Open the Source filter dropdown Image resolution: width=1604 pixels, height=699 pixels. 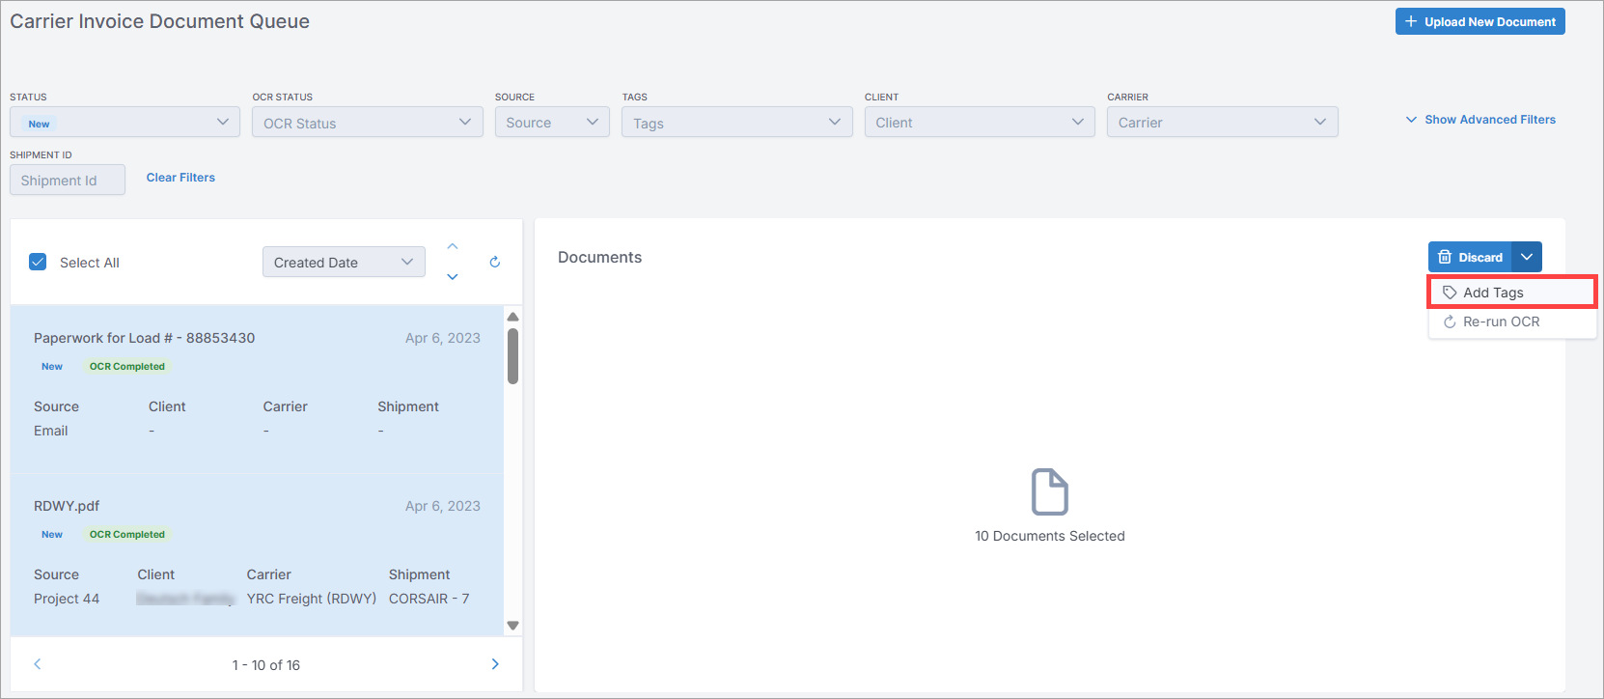[x=552, y=123]
